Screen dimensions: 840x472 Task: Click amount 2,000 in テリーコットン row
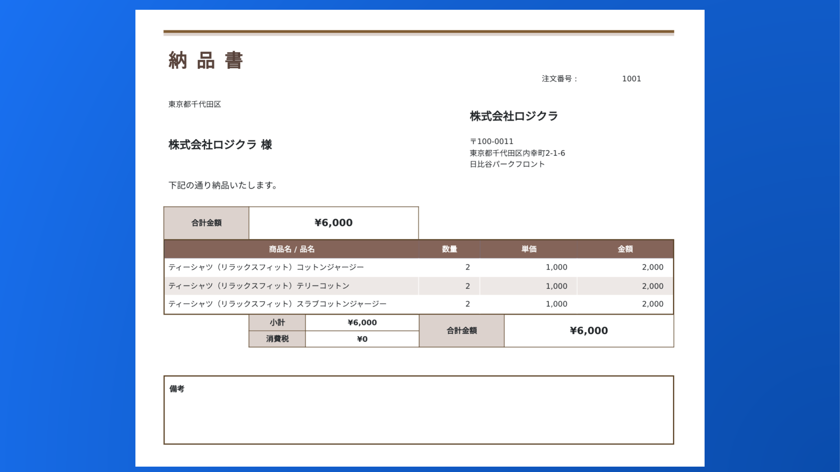point(653,286)
